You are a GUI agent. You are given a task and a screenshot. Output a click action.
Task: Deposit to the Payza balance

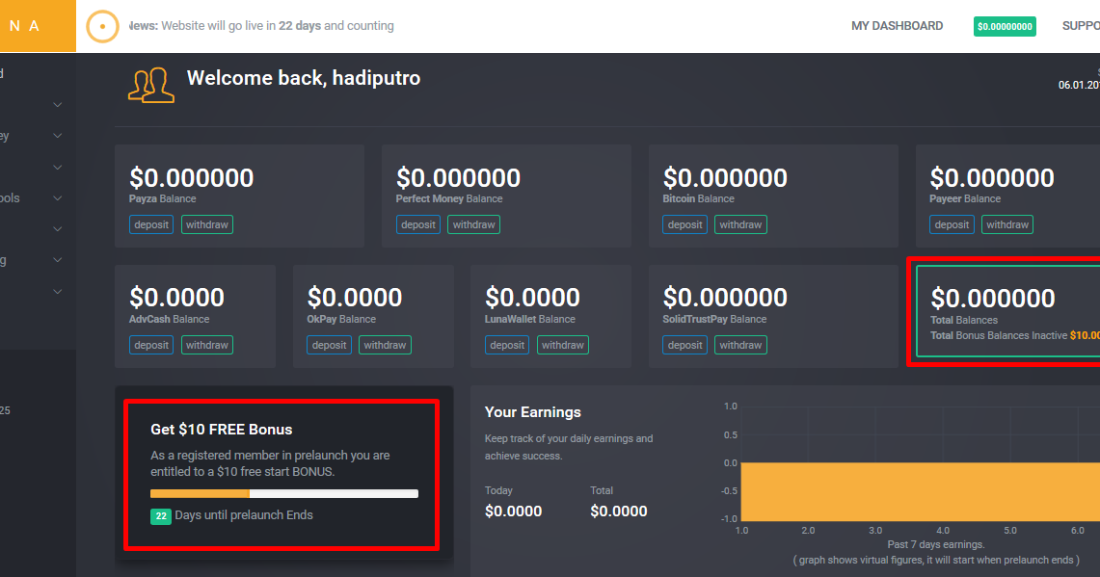151,224
